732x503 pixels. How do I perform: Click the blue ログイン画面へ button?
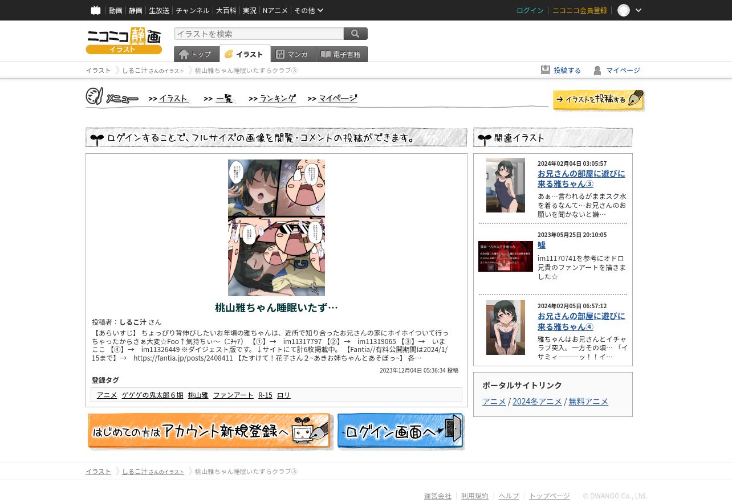401,431
